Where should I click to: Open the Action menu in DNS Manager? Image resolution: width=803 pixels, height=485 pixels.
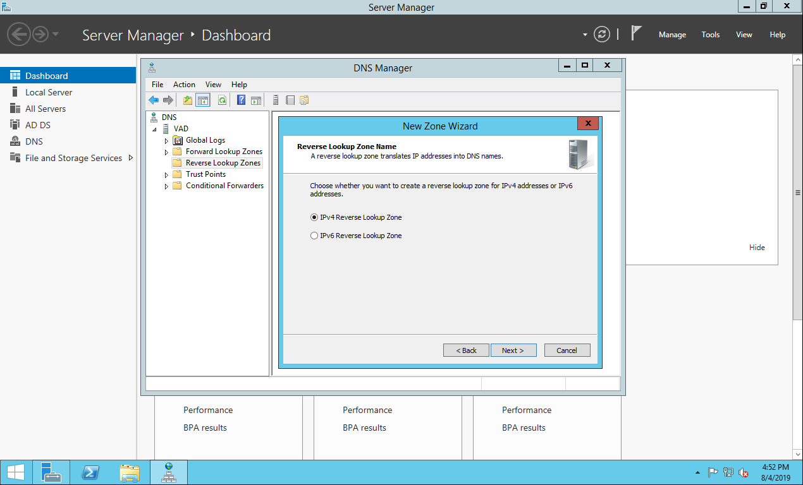coord(184,85)
